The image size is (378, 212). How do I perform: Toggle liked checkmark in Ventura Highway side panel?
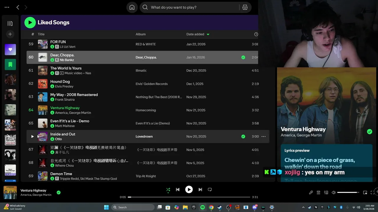click(369, 132)
